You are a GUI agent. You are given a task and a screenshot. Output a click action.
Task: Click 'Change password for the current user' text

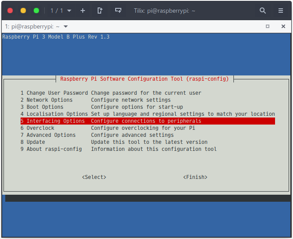(146, 93)
